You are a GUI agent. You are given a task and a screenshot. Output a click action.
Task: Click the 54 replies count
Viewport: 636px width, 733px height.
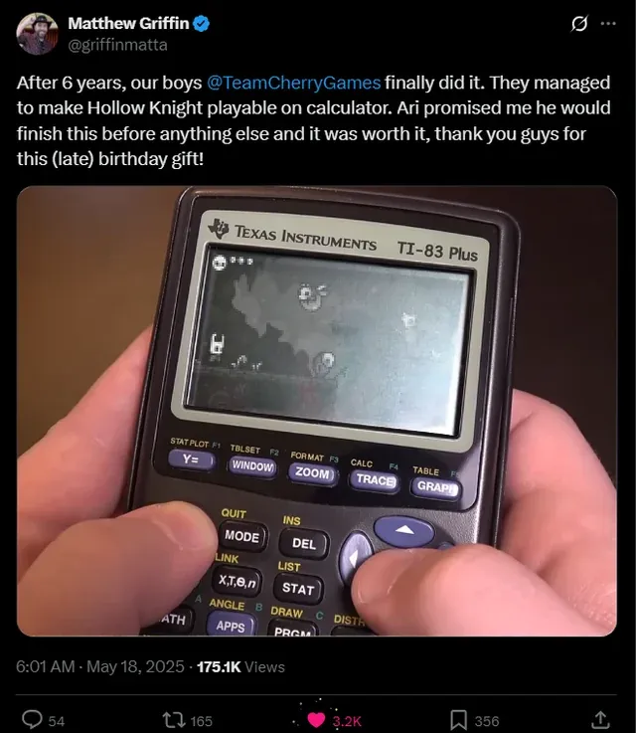click(x=57, y=721)
